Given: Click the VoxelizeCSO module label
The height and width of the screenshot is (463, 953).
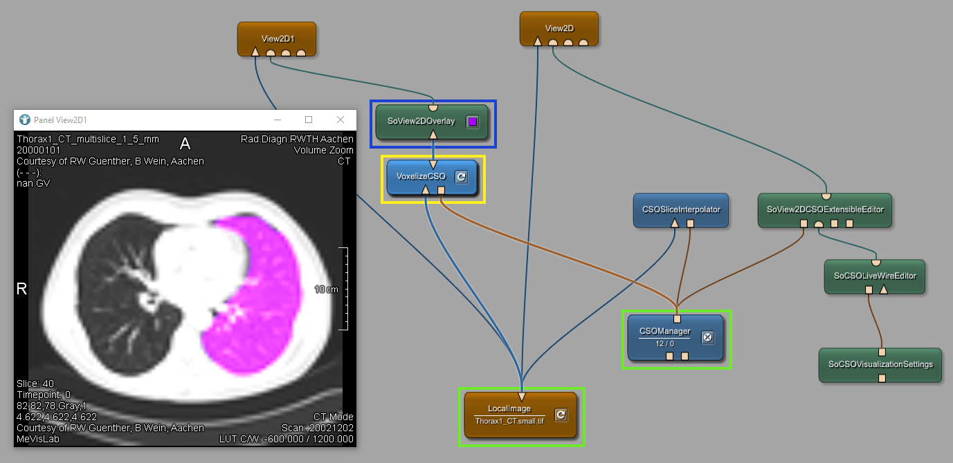Looking at the screenshot, I should point(420,176).
